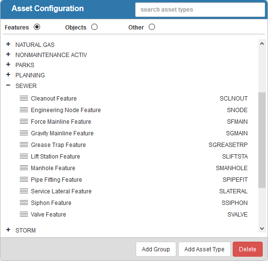Click the drag handle icon beside Grease Trap Feature
The width and height of the screenshot is (268, 261).
pos(24,145)
